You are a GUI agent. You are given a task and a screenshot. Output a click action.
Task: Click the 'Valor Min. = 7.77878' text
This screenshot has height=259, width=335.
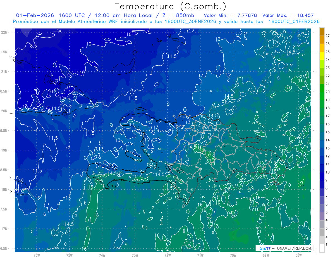[x=231, y=15]
